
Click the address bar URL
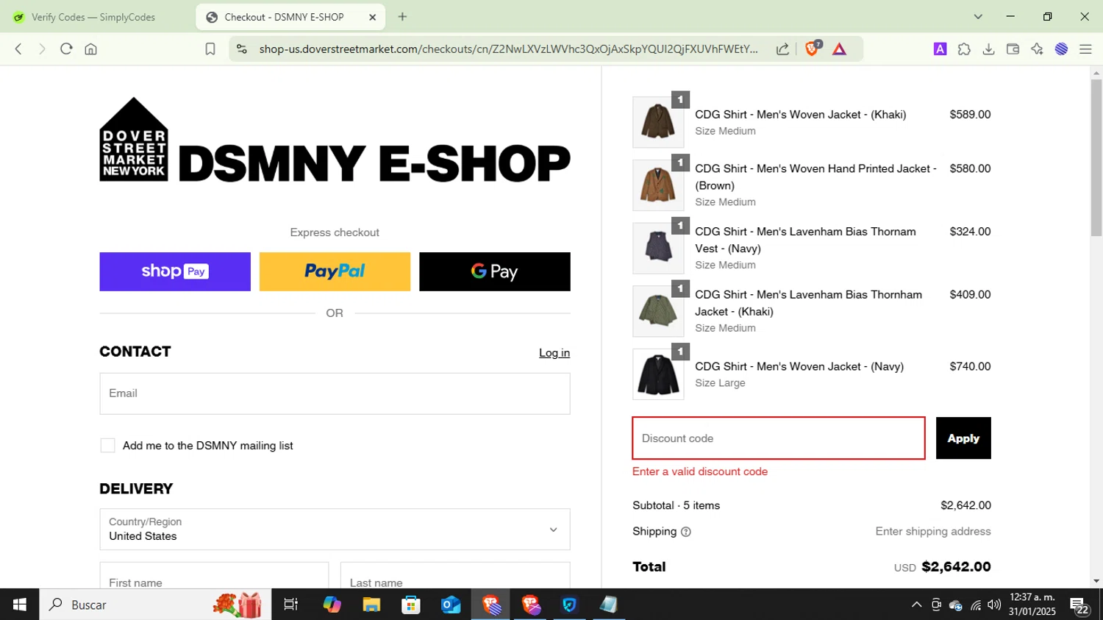508,49
